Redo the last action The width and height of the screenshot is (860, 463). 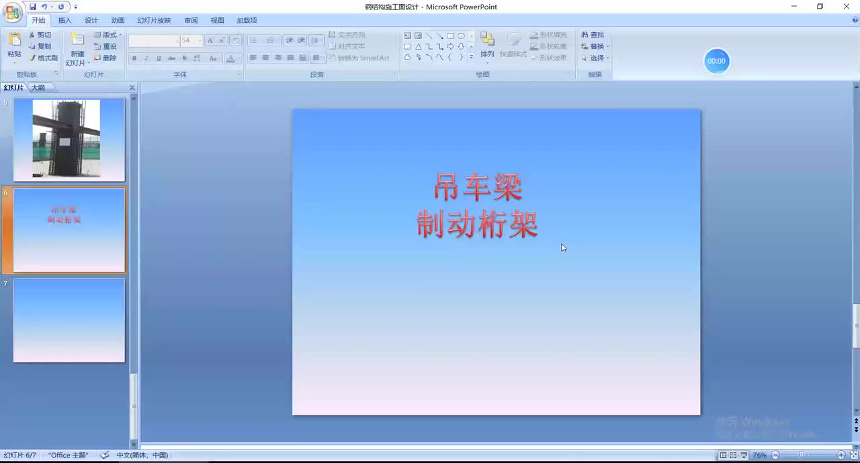[x=61, y=7]
